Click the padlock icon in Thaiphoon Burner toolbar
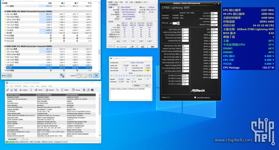This screenshot has width=279, height=150. point(31,90)
